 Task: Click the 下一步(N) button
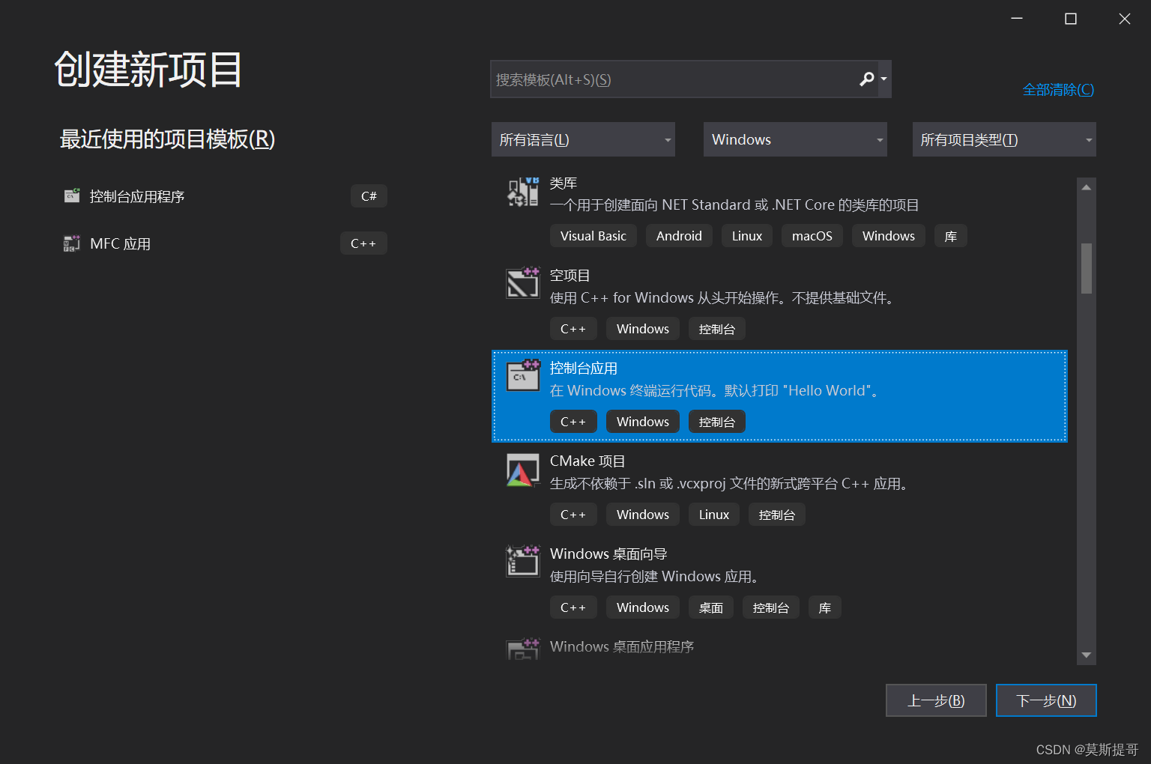click(x=1046, y=700)
